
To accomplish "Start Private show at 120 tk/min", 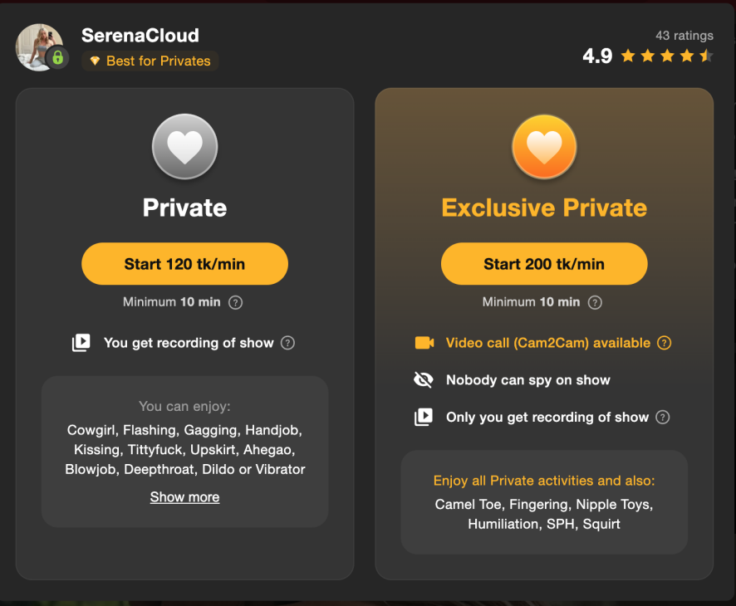I will coord(185,264).
